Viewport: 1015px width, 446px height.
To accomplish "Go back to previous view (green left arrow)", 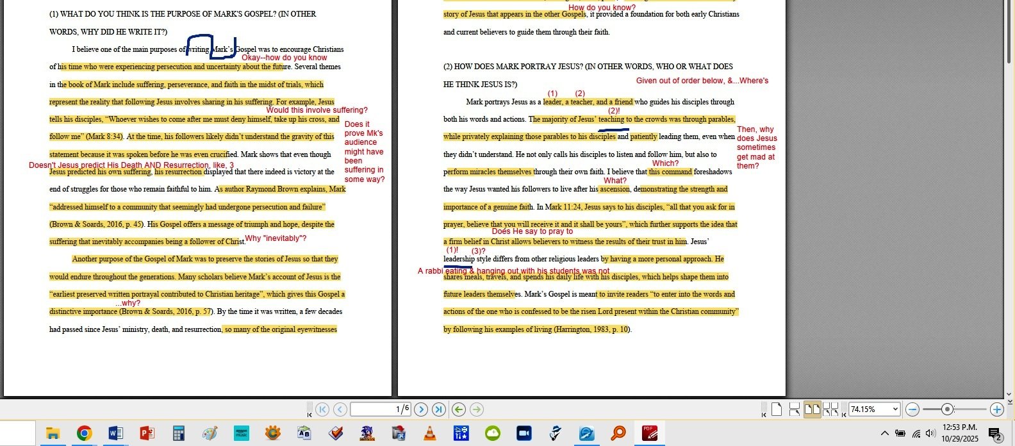I will [x=459, y=409].
